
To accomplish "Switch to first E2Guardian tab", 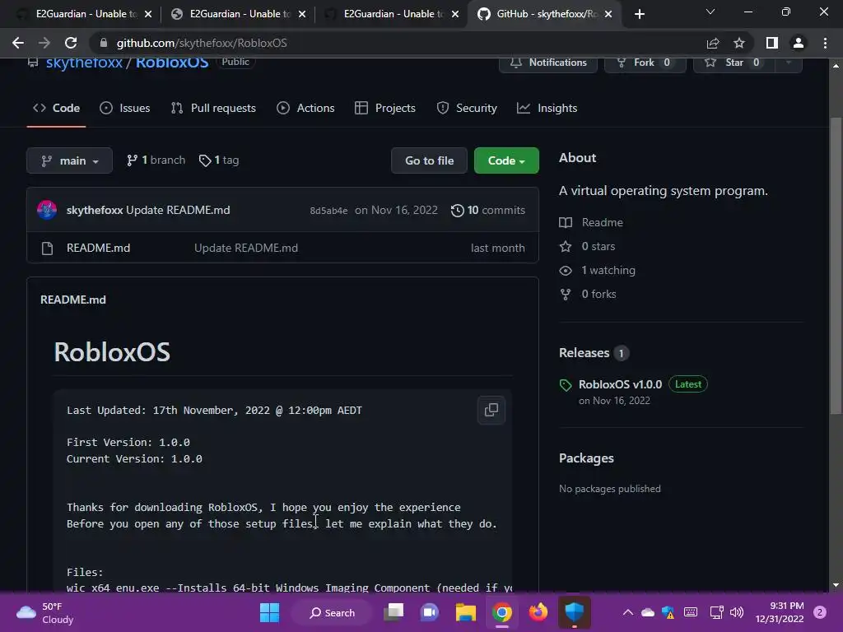I will coord(83,14).
